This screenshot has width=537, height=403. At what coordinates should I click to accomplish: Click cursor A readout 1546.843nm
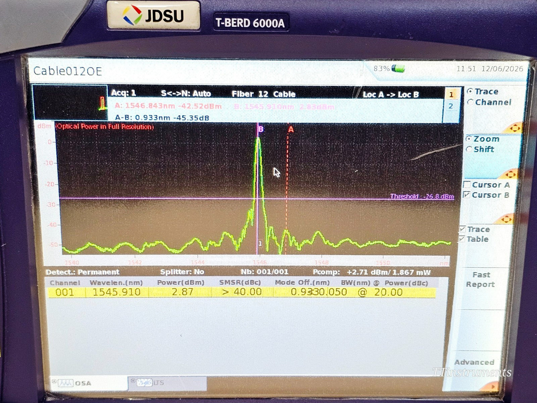168,106
